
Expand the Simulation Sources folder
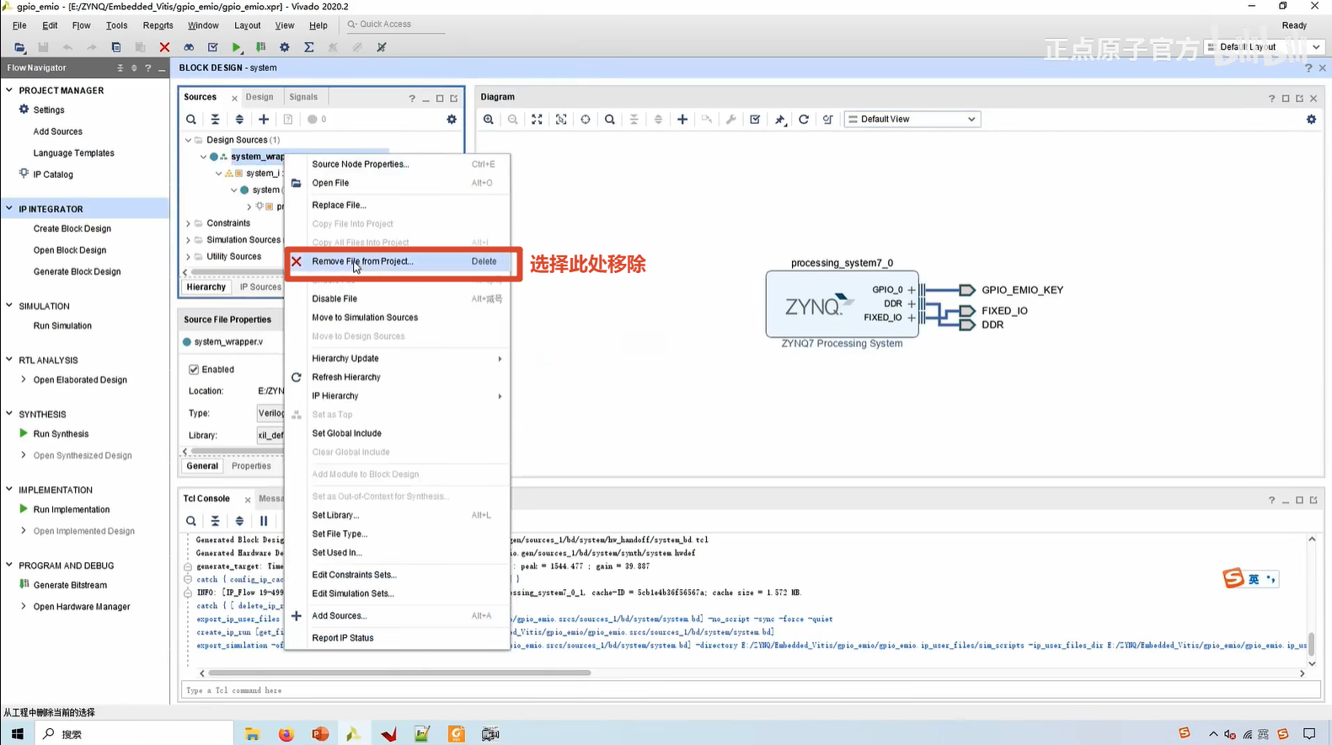pos(188,239)
